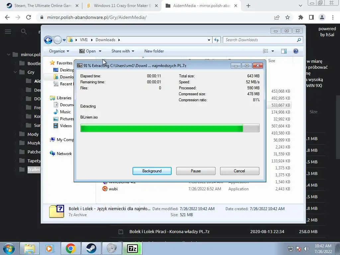Go forward in Explorer window
340x255 pixels.
point(57,40)
